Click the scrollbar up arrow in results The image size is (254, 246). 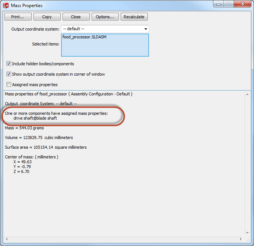click(247, 95)
